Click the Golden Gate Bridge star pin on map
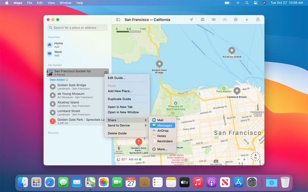The image size is (308, 192). tap(159, 64)
